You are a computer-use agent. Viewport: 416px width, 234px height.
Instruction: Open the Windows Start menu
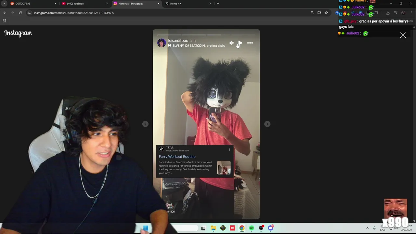click(x=146, y=228)
